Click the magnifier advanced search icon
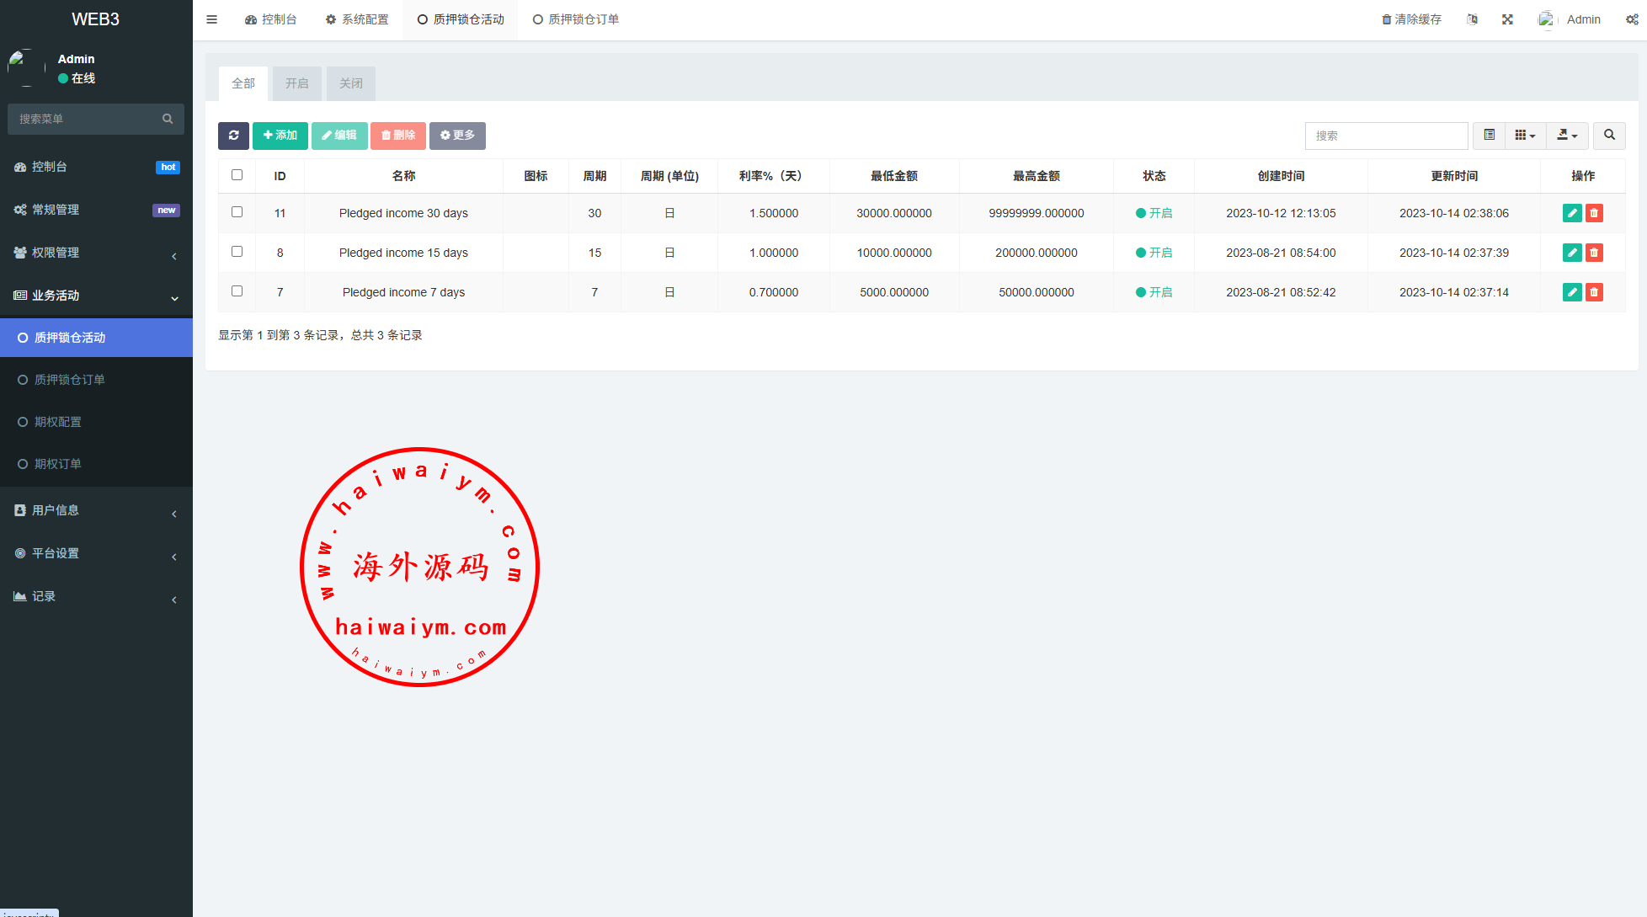Screen dimensions: 1647x917 coord(1609,136)
